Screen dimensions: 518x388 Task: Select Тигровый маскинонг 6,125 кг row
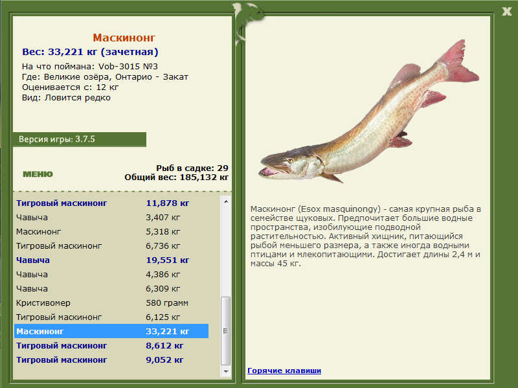pyautogui.click(x=111, y=317)
